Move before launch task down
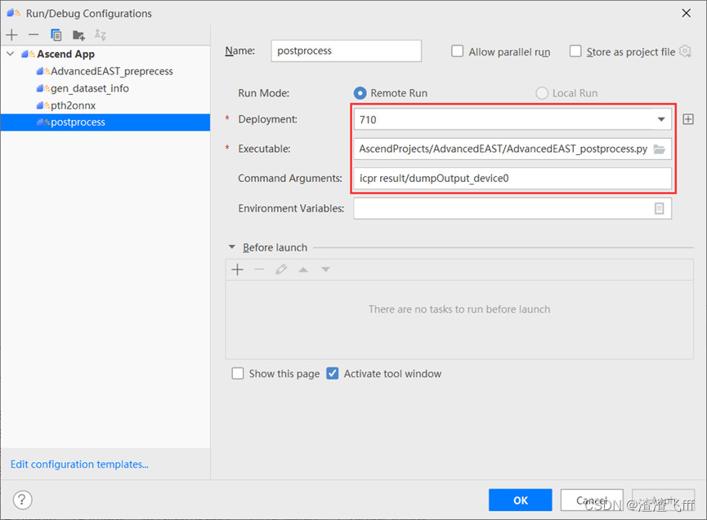 point(325,269)
